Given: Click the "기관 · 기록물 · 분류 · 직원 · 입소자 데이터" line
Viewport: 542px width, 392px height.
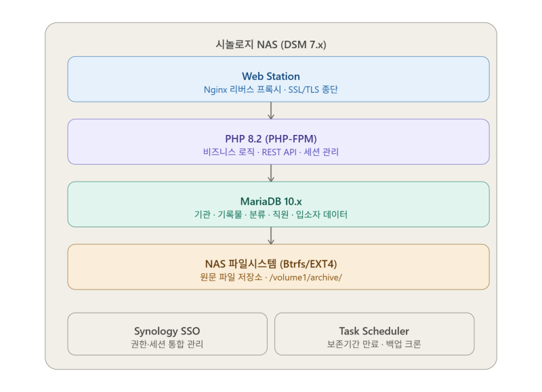Looking at the screenshot, I should click(270, 214).
